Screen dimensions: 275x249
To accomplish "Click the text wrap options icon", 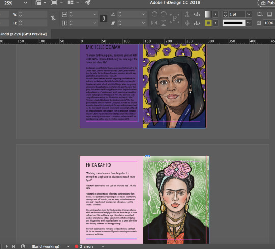I will click(260, 14).
